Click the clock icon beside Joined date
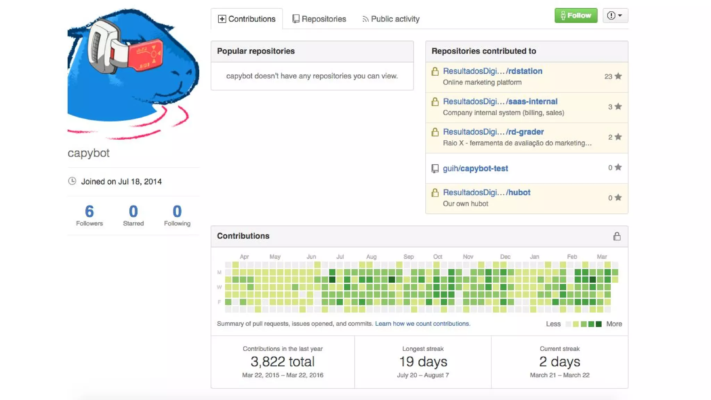 [x=72, y=181]
